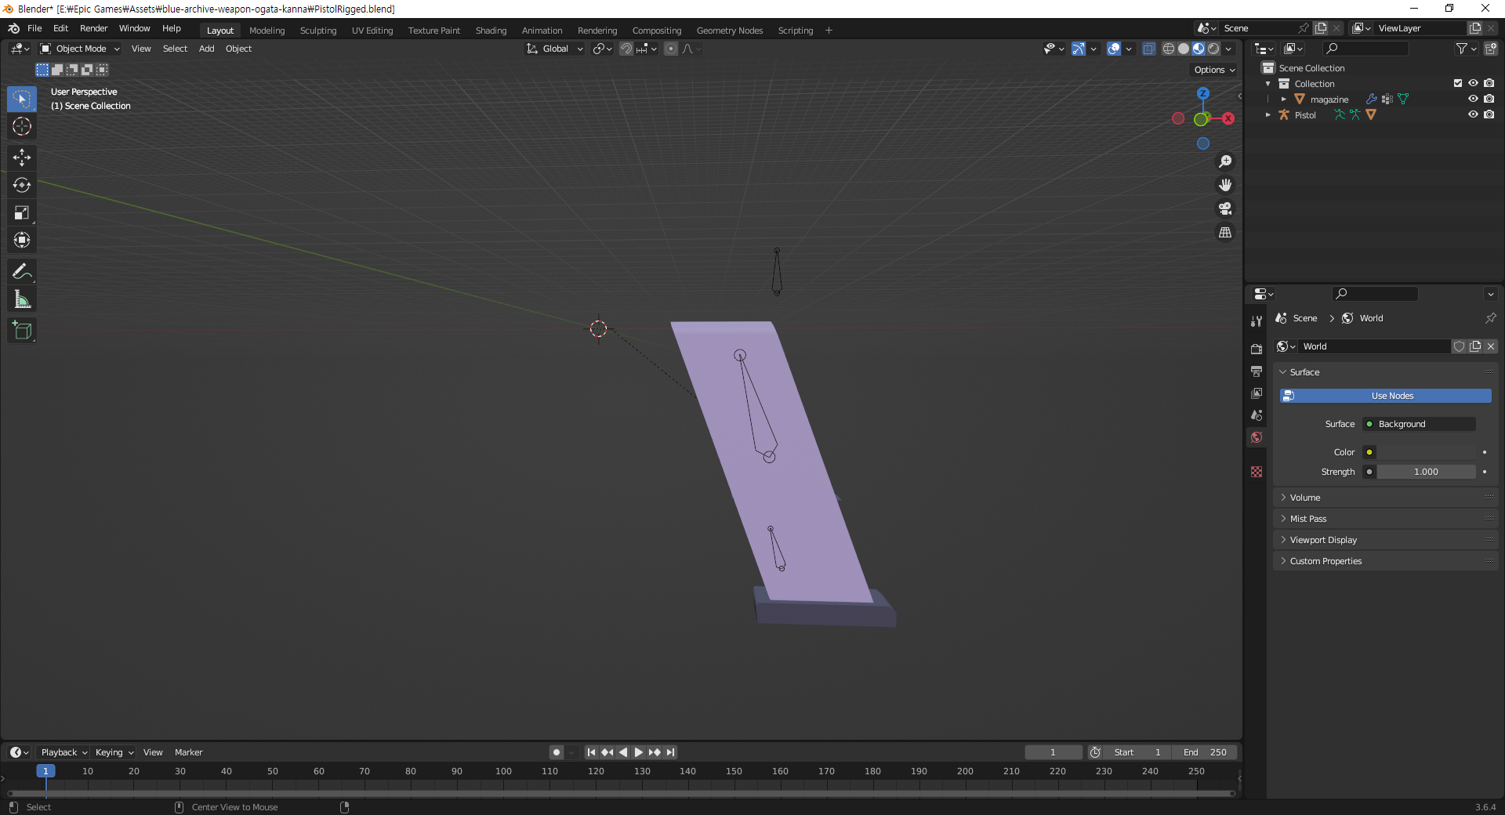
Task: Open the Render properties tab
Action: pyautogui.click(x=1257, y=349)
